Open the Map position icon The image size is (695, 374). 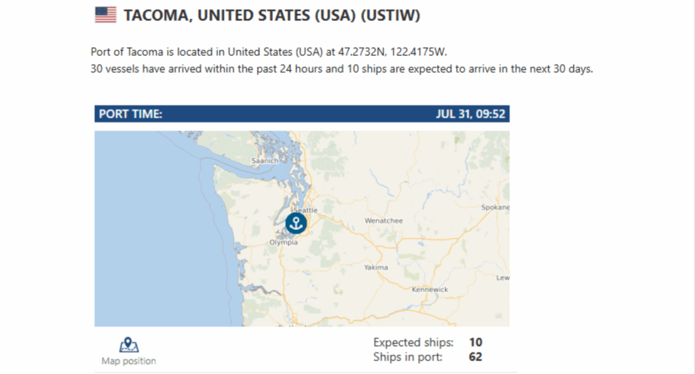(128, 345)
